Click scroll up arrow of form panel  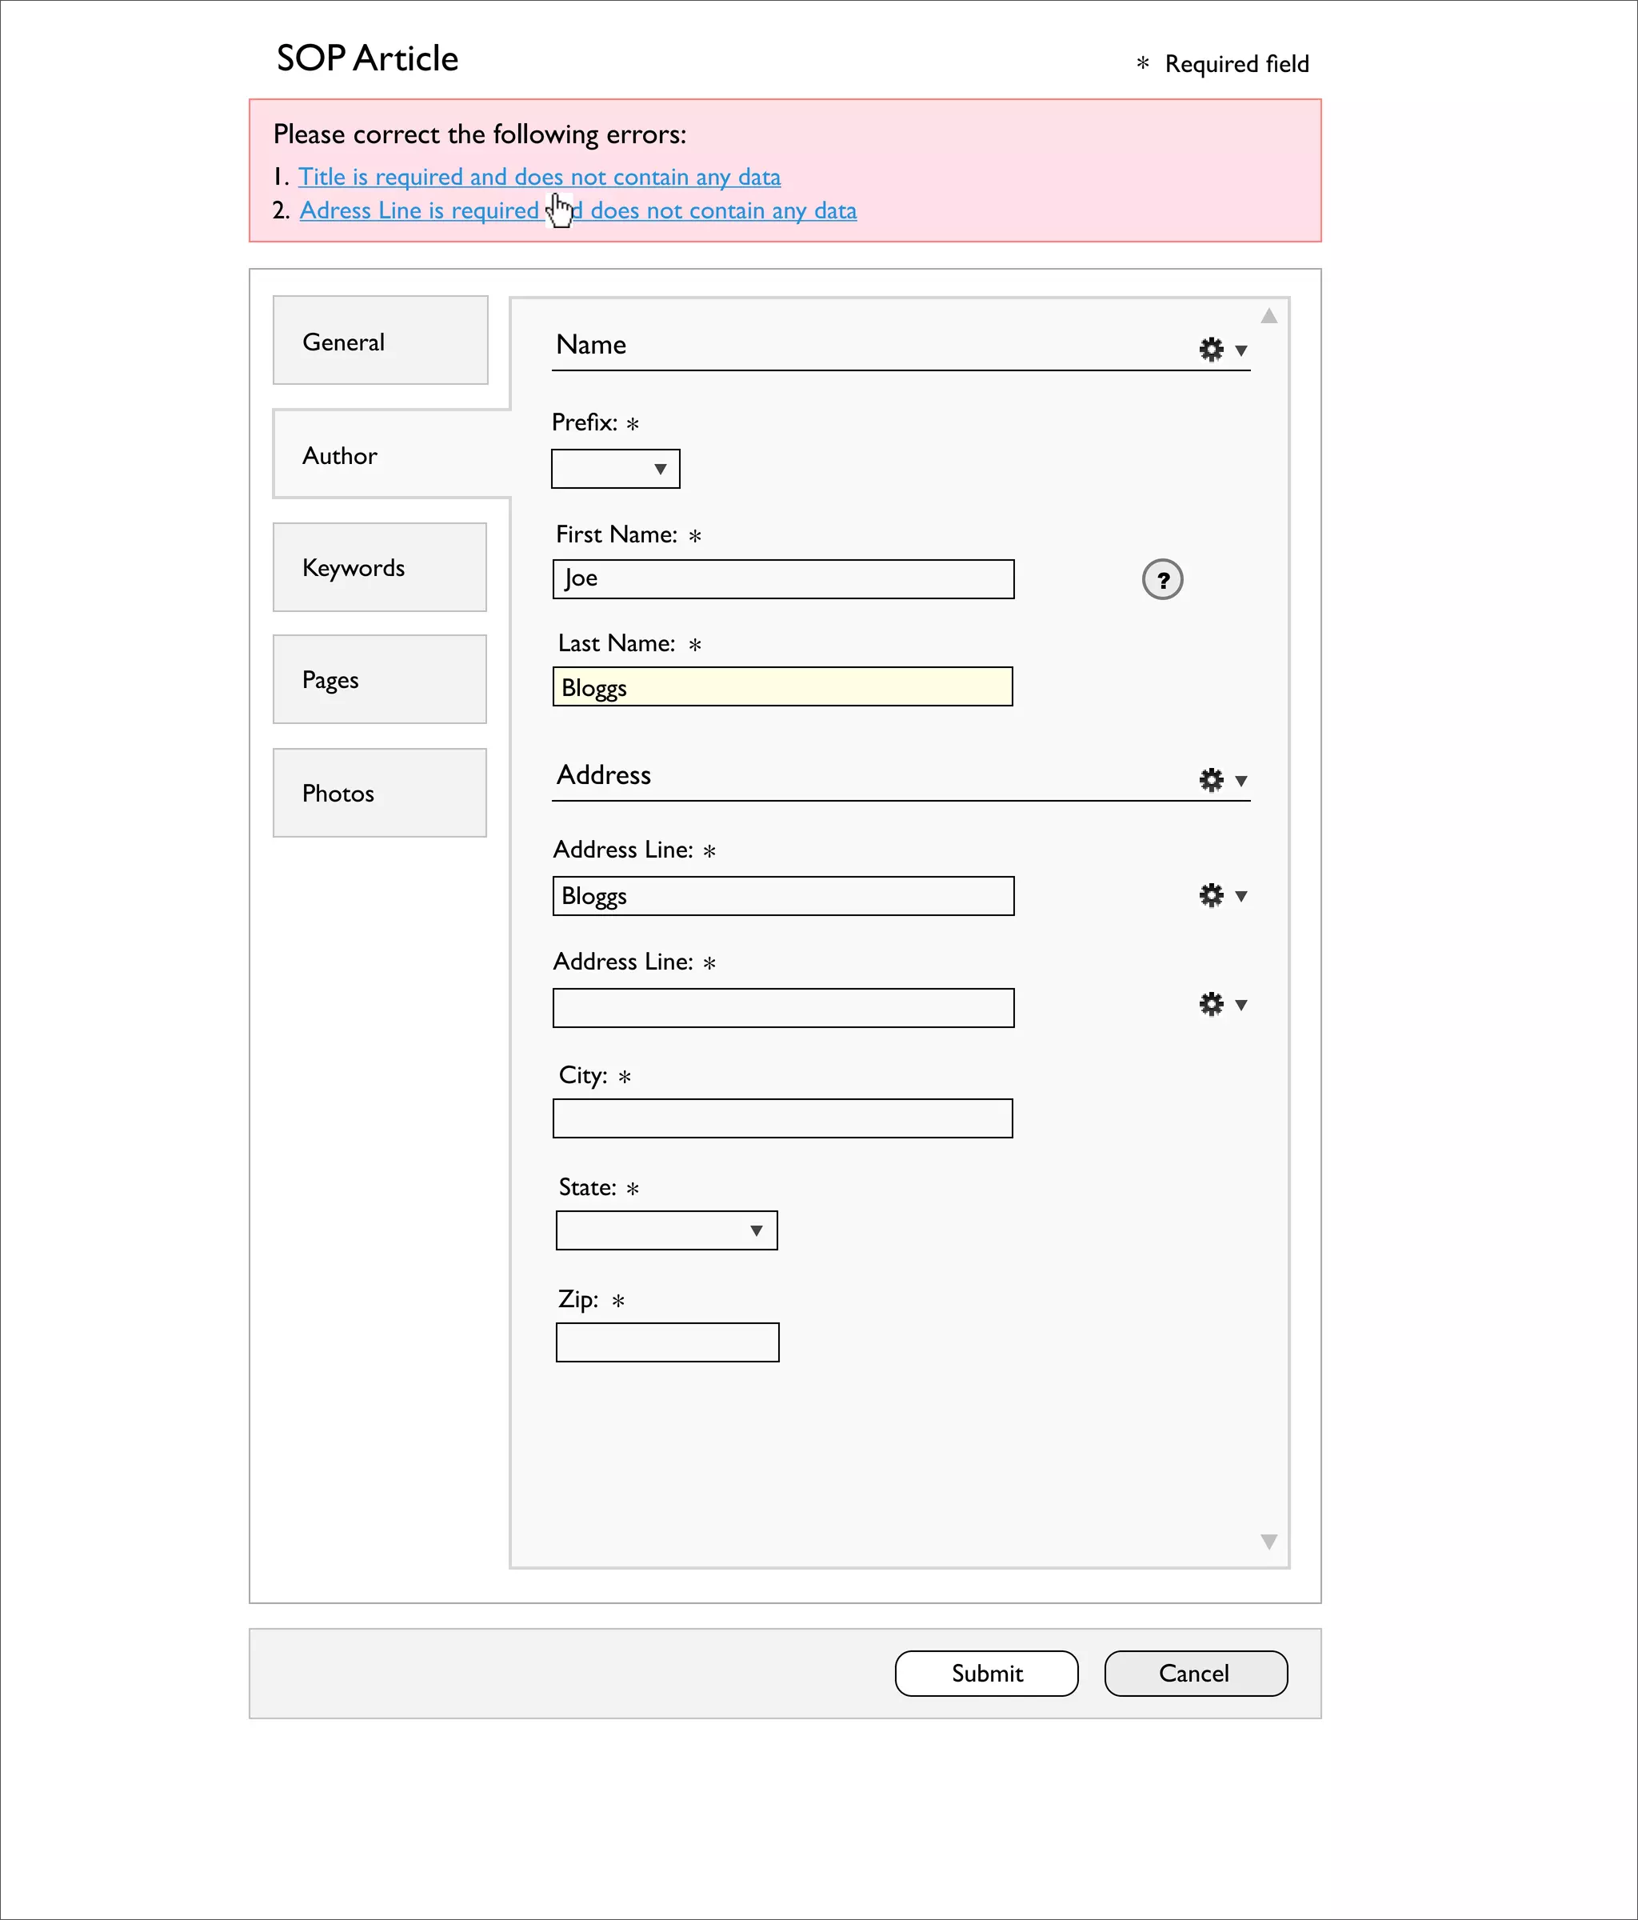[x=1268, y=317]
